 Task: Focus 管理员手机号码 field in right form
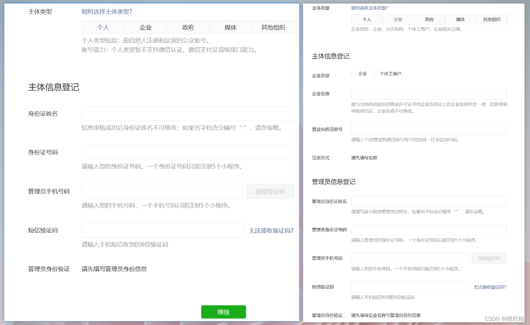click(410, 258)
